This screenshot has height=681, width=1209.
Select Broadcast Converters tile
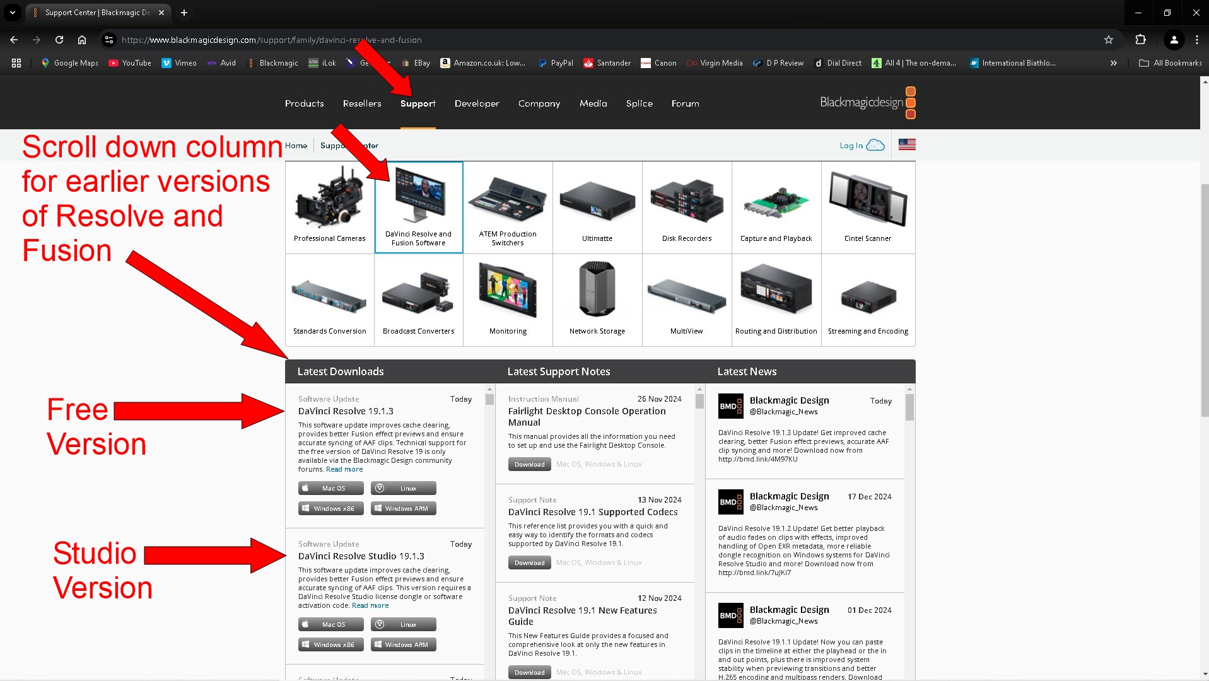click(x=419, y=300)
